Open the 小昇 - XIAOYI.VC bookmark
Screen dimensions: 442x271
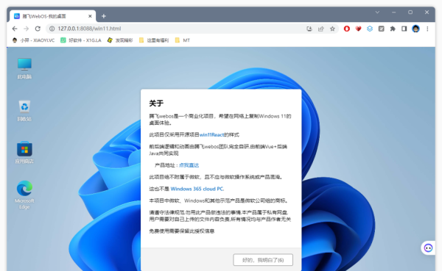point(33,40)
